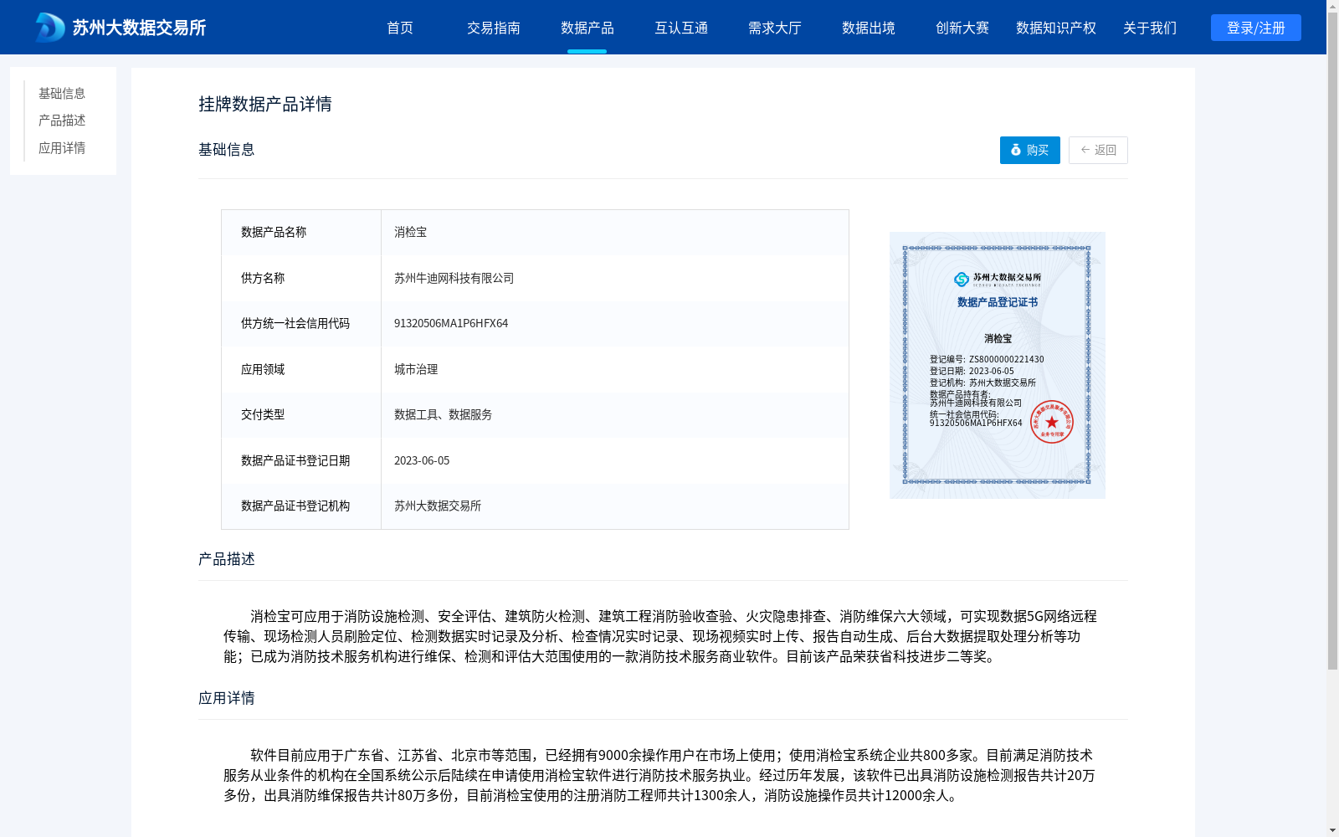
Task: Go to the 需求大厅 page
Action: tap(775, 28)
